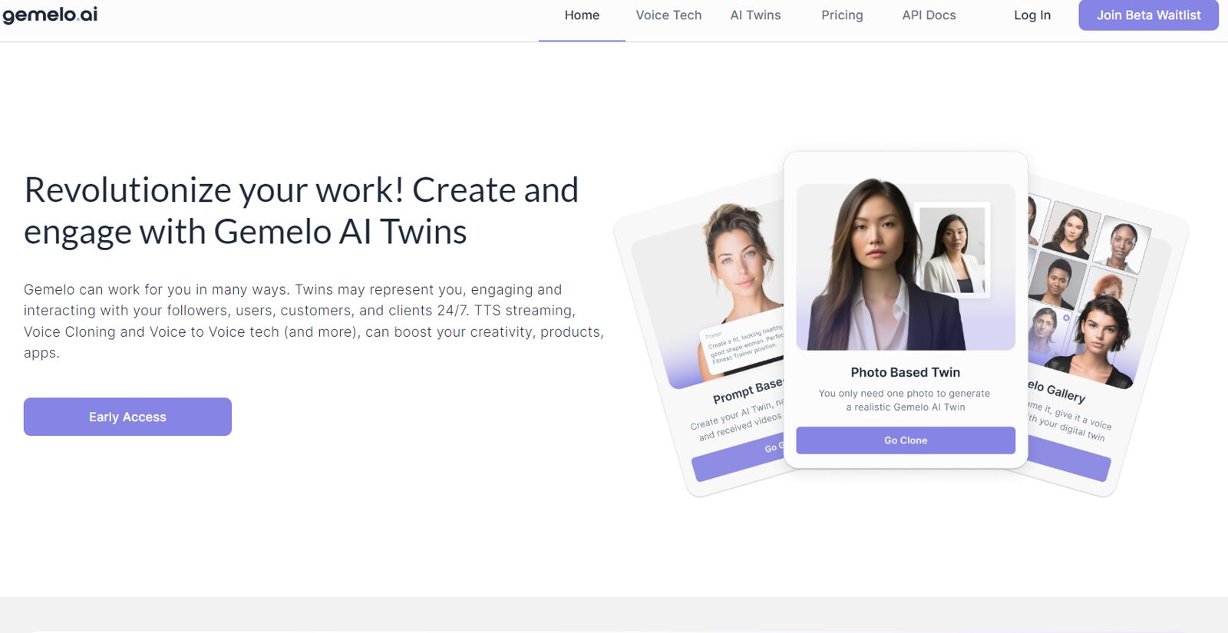Open AI Twins navigation item
The image size is (1228, 633).
(x=755, y=15)
